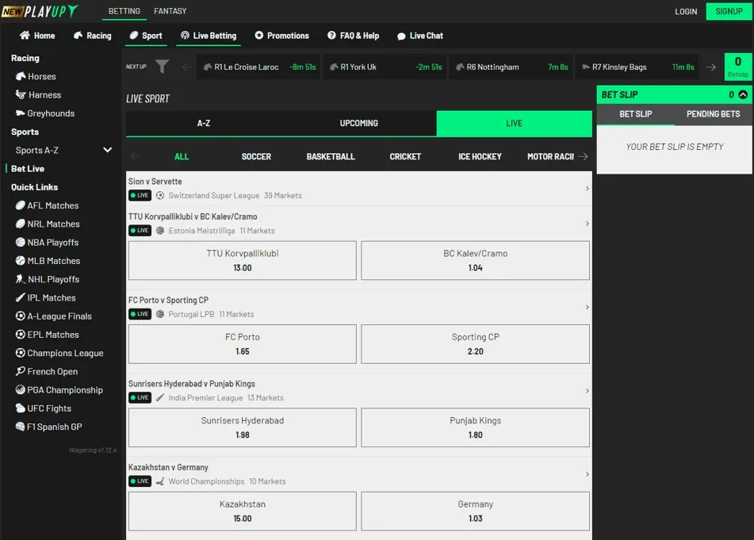Screen dimensions: 754x540
Task: Show All live sports filter
Action: coord(182,156)
